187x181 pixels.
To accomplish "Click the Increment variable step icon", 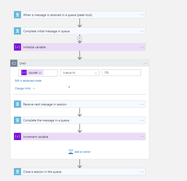I will pyautogui.click(x=17, y=137).
